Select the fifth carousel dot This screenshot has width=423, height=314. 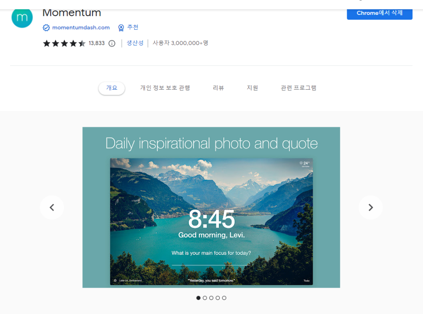point(224,298)
